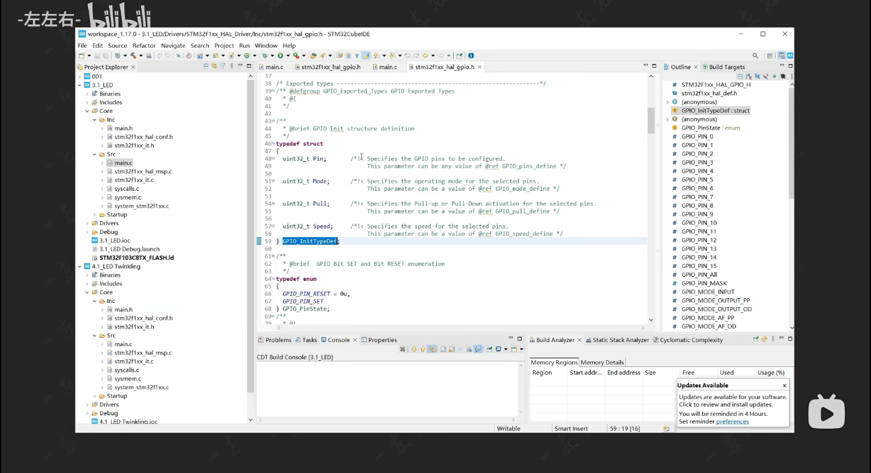
Task: Select GPIO_PIN_5 in the Outline list
Action: pyautogui.click(x=696, y=180)
